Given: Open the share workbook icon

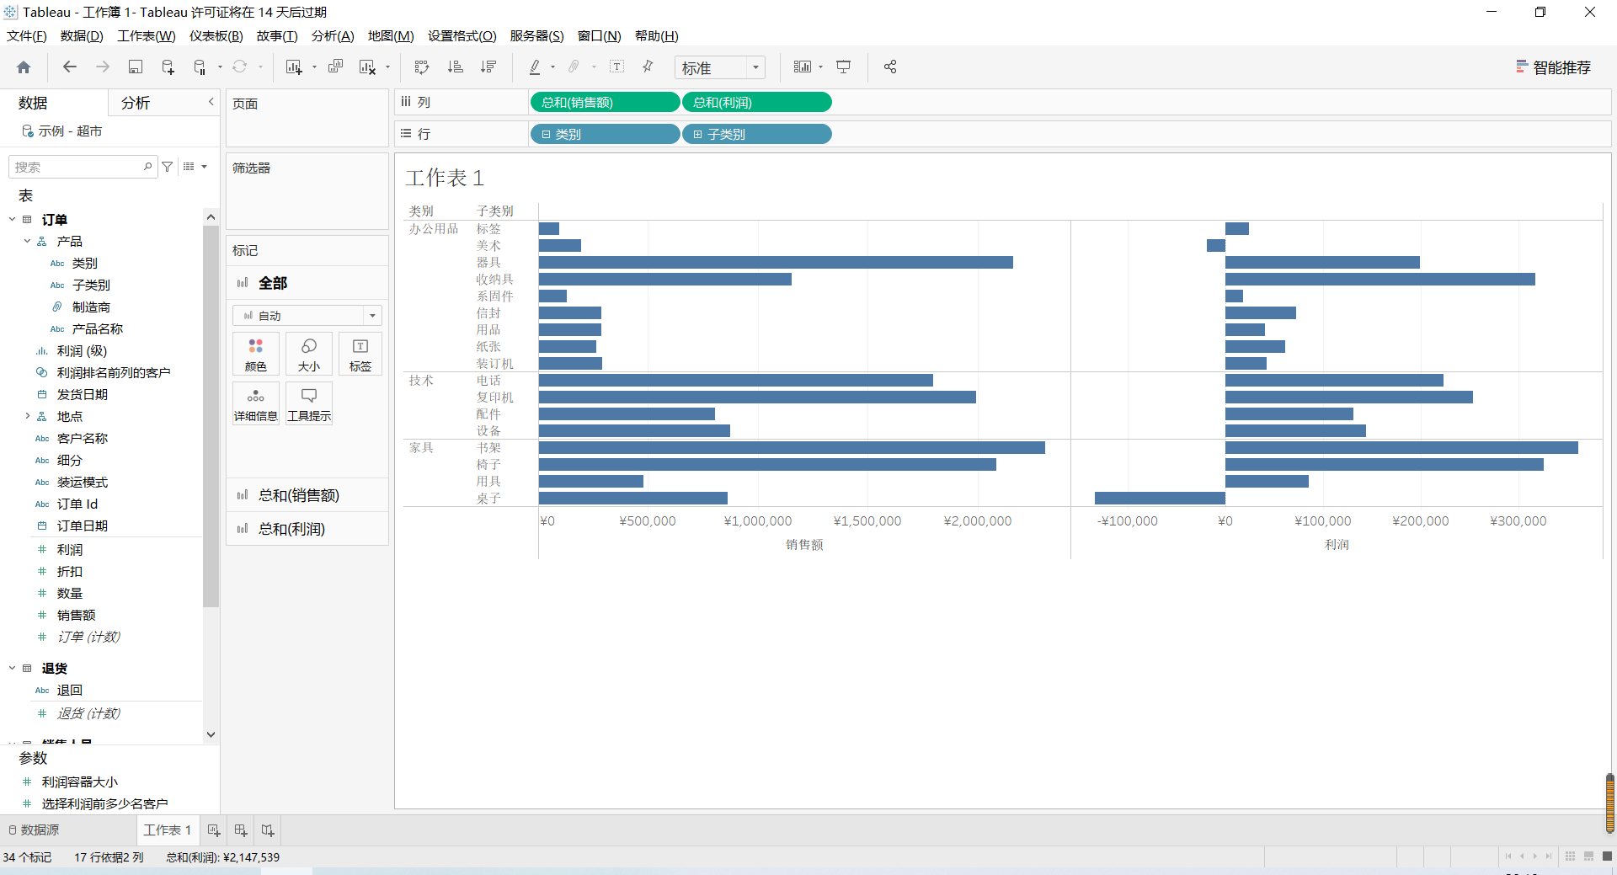Looking at the screenshot, I should 889,67.
